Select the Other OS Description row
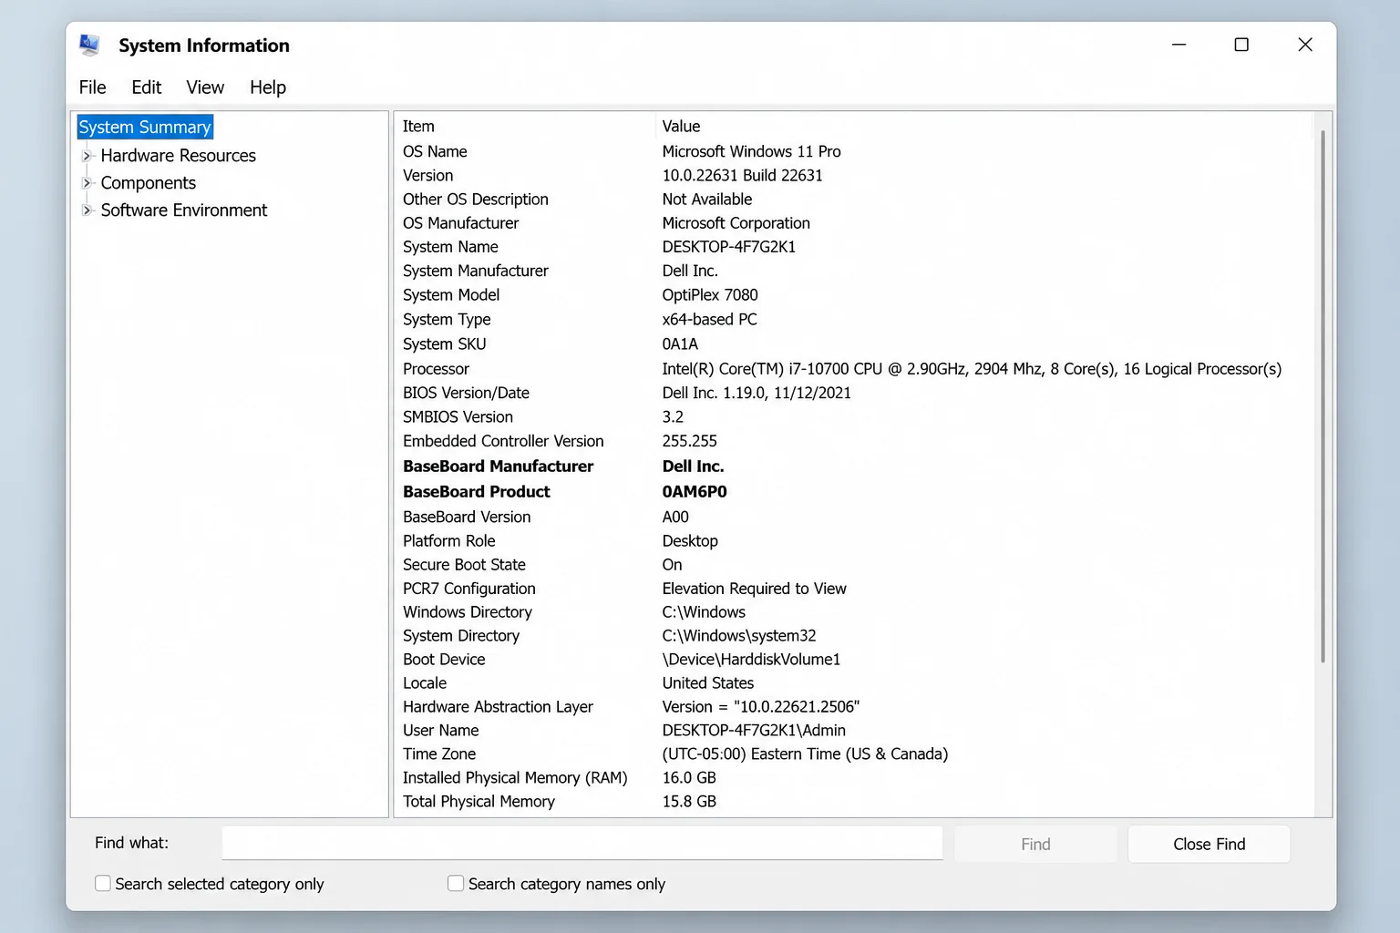The height and width of the screenshot is (933, 1400). [855, 200]
